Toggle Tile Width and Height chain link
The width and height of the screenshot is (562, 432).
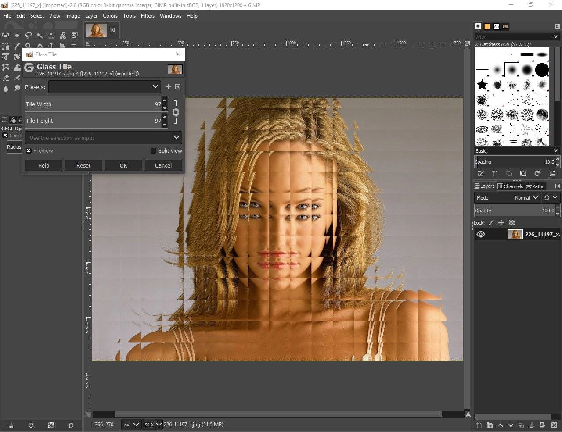176,112
